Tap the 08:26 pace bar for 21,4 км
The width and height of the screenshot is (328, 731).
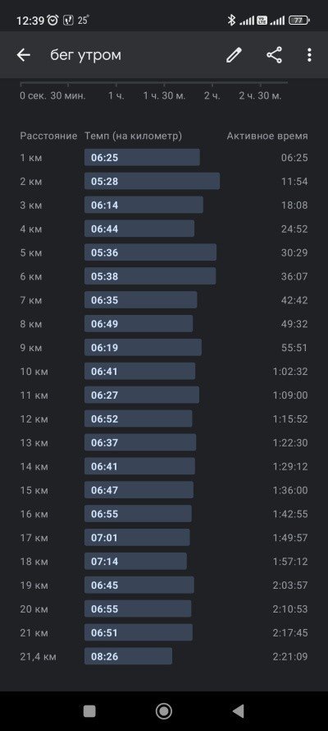[x=128, y=656]
